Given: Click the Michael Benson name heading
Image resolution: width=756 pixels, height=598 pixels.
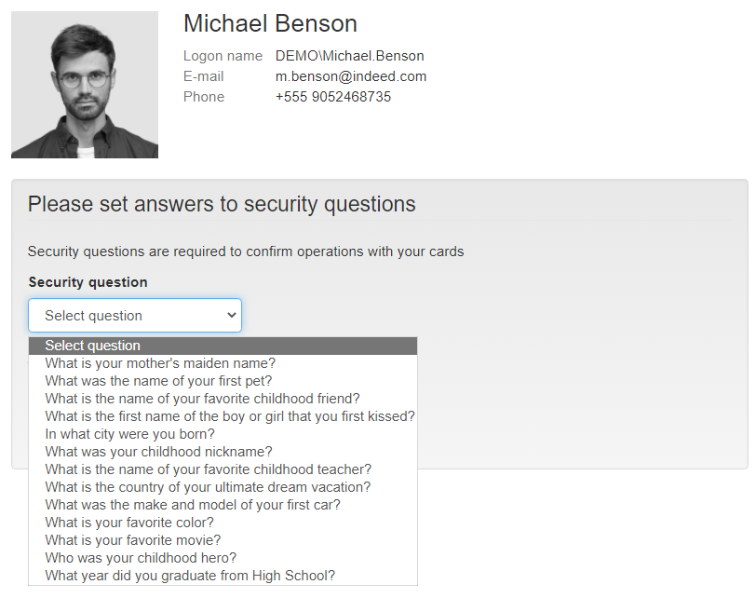Looking at the screenshot, I should click(x=270, y=23).
